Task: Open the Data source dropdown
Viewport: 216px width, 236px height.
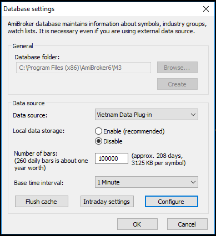Action: (147, 115)
